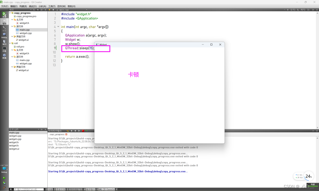
Task: Click the line and column indicator
Action: click(x=300, y=10)
